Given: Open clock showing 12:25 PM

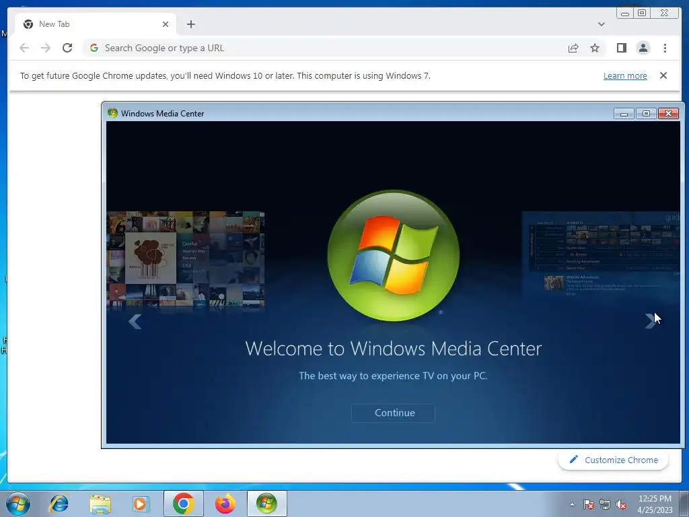Looking at the screenshot, I should point(655,504).
